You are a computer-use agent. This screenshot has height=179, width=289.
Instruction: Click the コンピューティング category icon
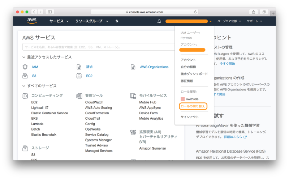[25, 96]
